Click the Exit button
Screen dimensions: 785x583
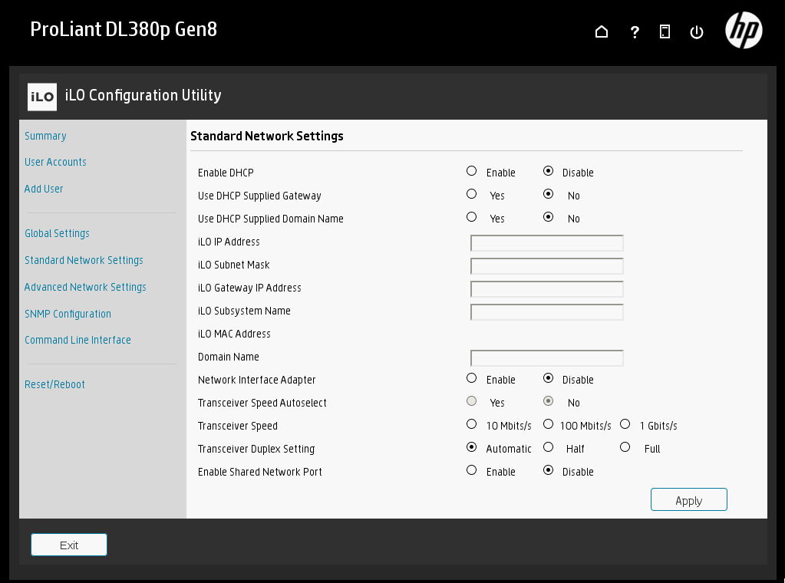(69, 545)
